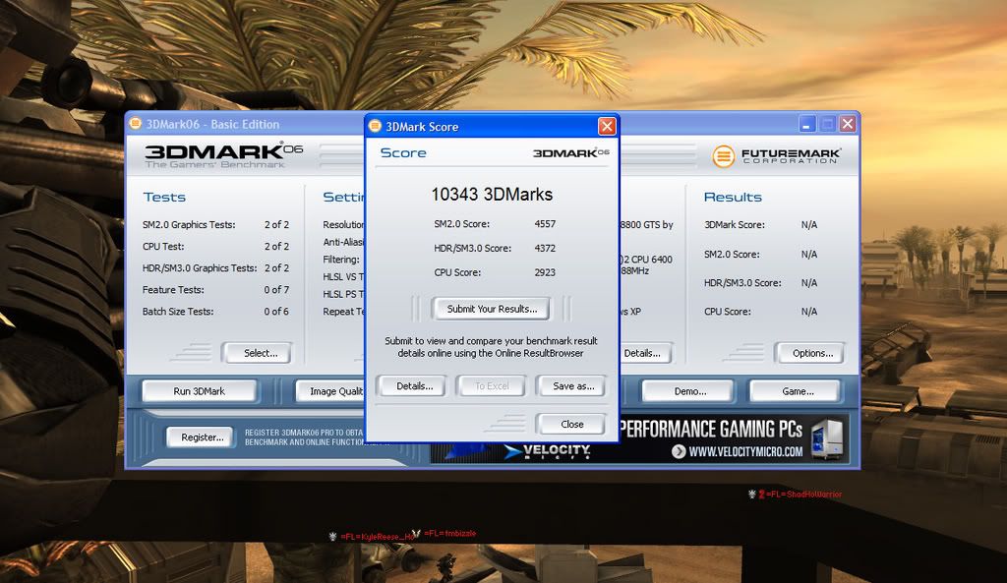Viewport: 1007px width, 583px height.
Task: Click the Submit Your Results button
Action: click(x=492, y=309)
